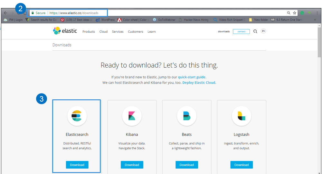Open the EN language selector

coord(263,31)
